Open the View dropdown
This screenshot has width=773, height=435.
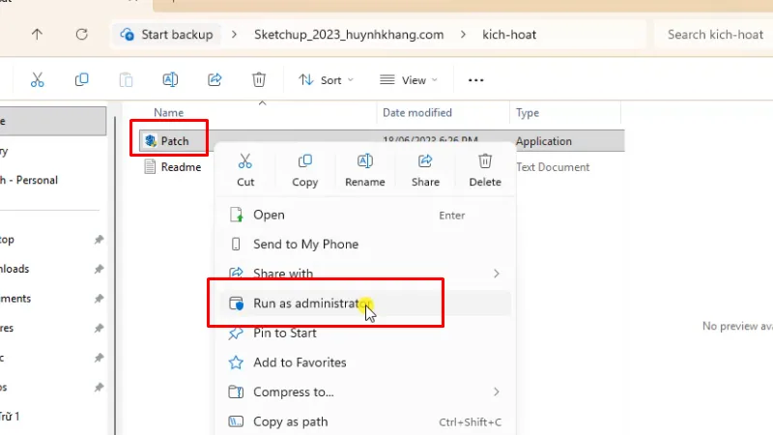point(409,80)
